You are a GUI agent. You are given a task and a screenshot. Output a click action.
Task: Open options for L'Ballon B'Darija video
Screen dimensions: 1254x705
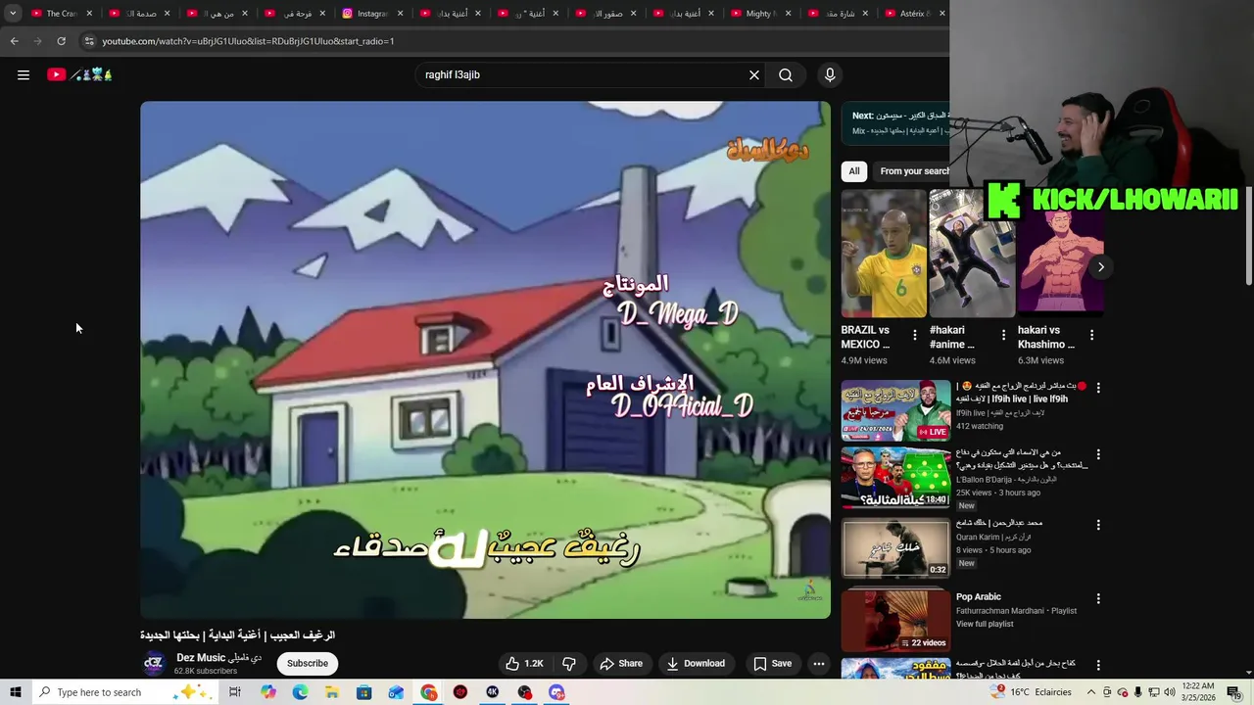tap(1098, 454)
